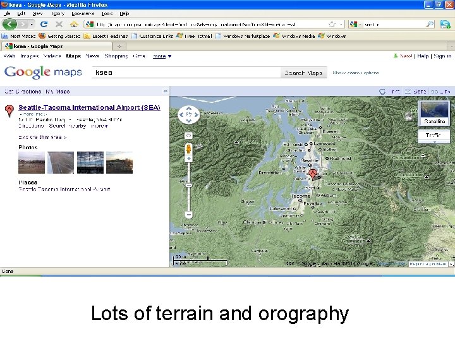Screen dimensions: 455x341
Task: Open the Customize Links bookmark
Action: click(x=152, y=36)
